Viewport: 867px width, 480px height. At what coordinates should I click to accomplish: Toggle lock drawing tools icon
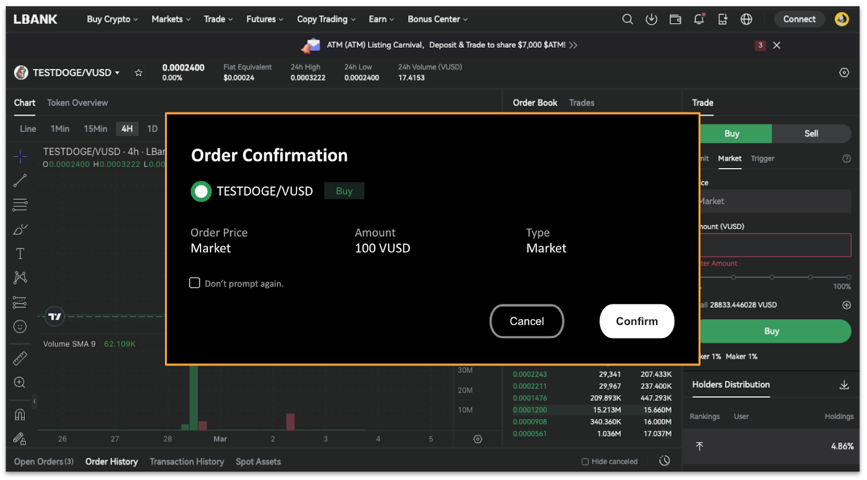20,438
